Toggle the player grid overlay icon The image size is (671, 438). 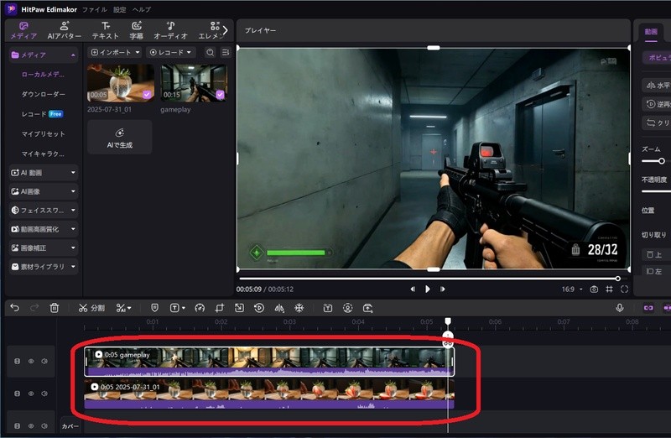click(x=609, y=289)
